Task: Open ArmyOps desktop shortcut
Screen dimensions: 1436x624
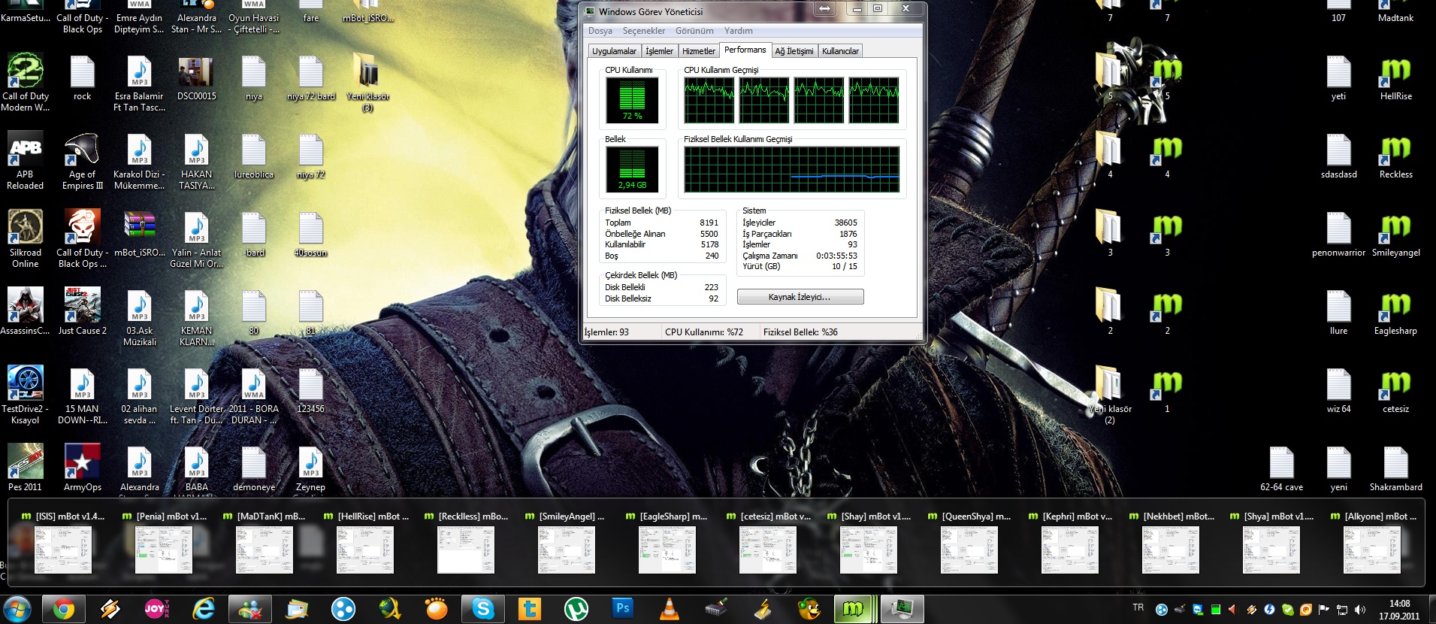Action: click(x=83, y=468)
